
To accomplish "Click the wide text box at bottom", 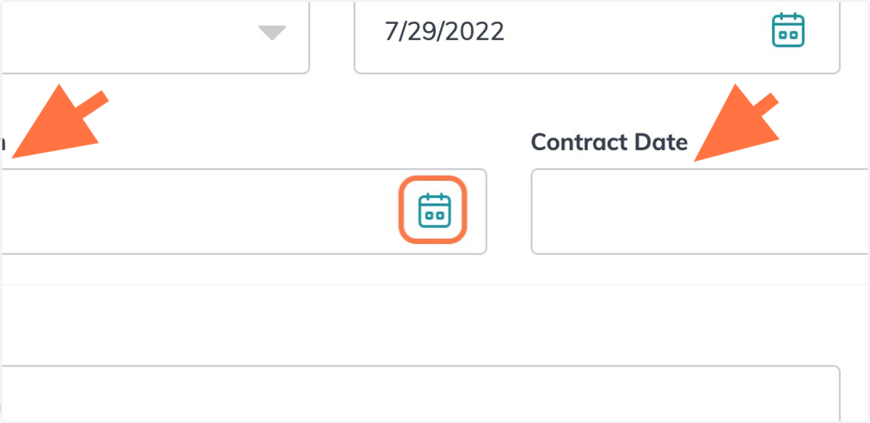I will coord(420,394).
